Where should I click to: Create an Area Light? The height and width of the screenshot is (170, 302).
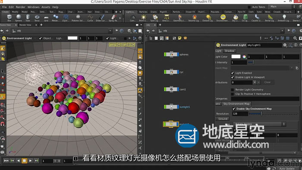[x=167, y=18]
